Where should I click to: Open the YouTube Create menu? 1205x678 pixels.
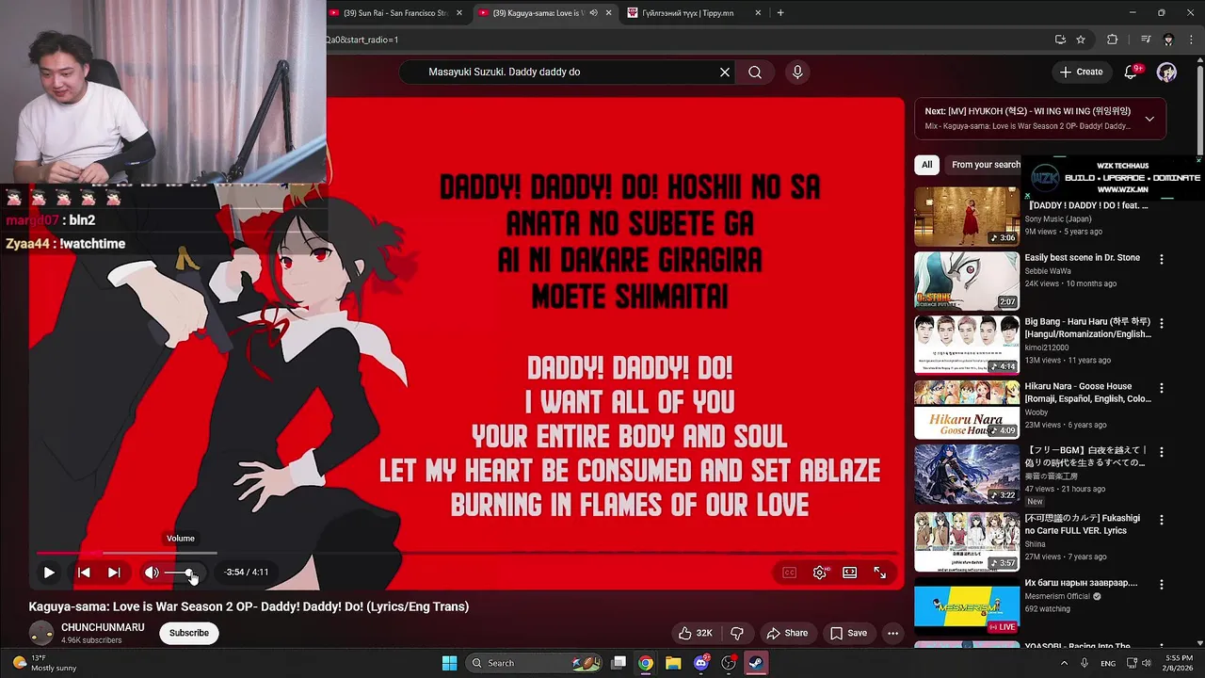1081,72
